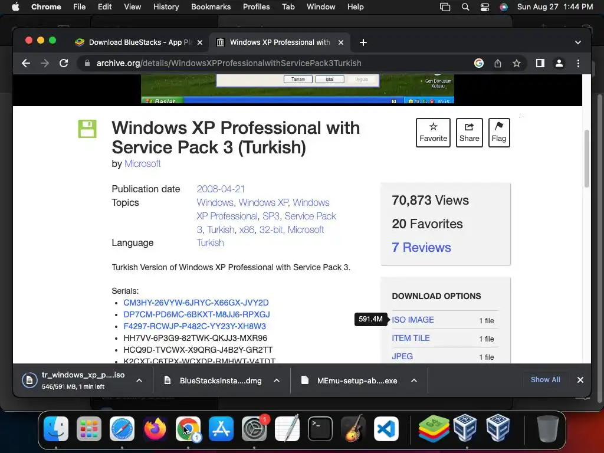
Task: Open System Preferences in the Dock
Action: [x=254, y=429]
